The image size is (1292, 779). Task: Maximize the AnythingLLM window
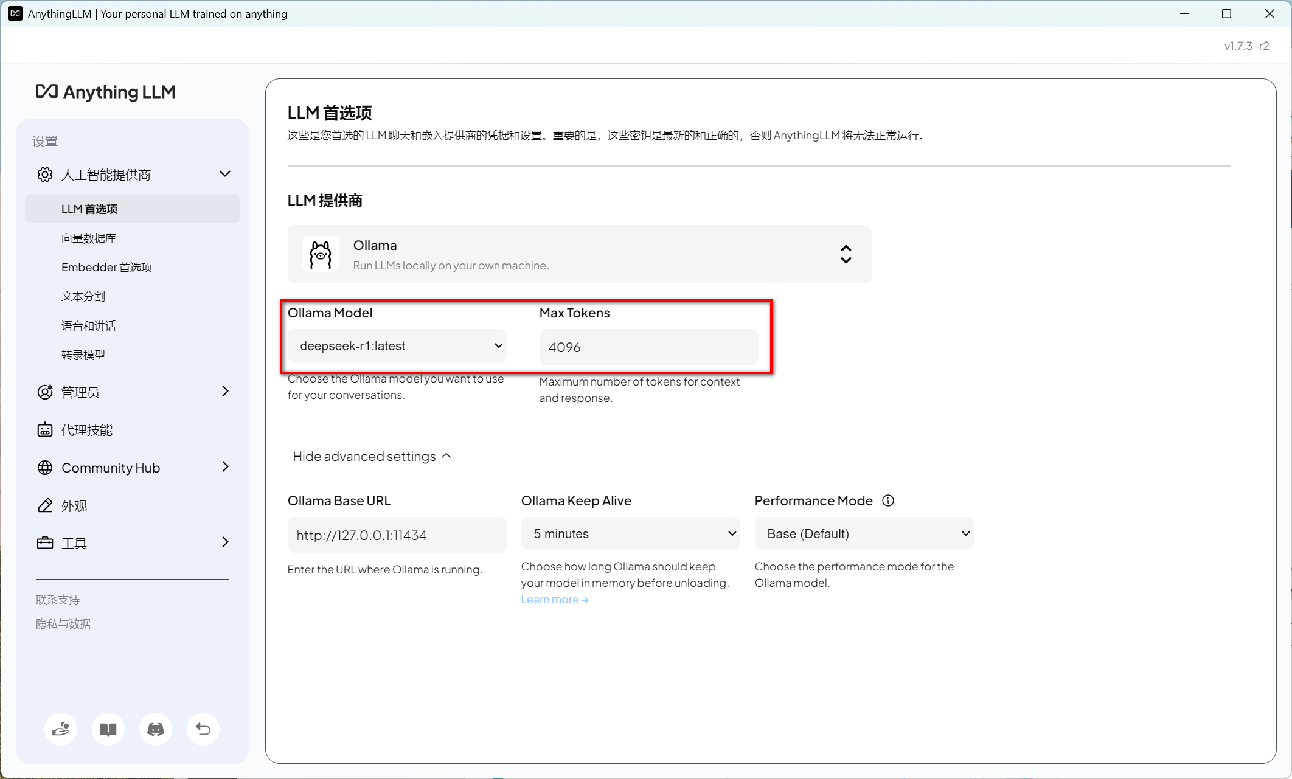pos(1226,13)
